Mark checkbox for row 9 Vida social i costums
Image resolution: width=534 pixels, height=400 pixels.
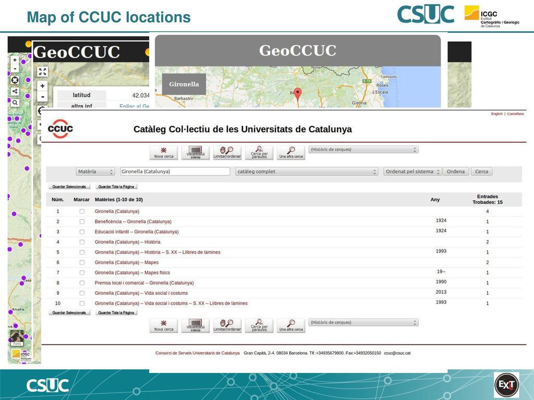(82, 293)
